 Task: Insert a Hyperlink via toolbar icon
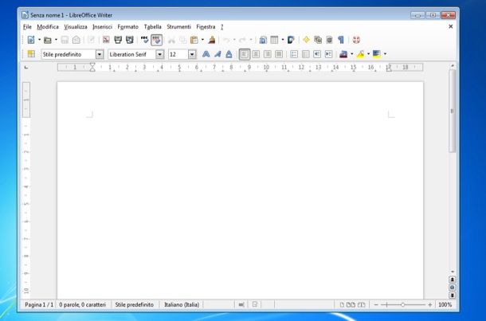[x=263, y=40]
